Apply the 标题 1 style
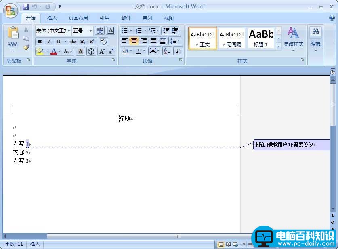 [261, 38]
